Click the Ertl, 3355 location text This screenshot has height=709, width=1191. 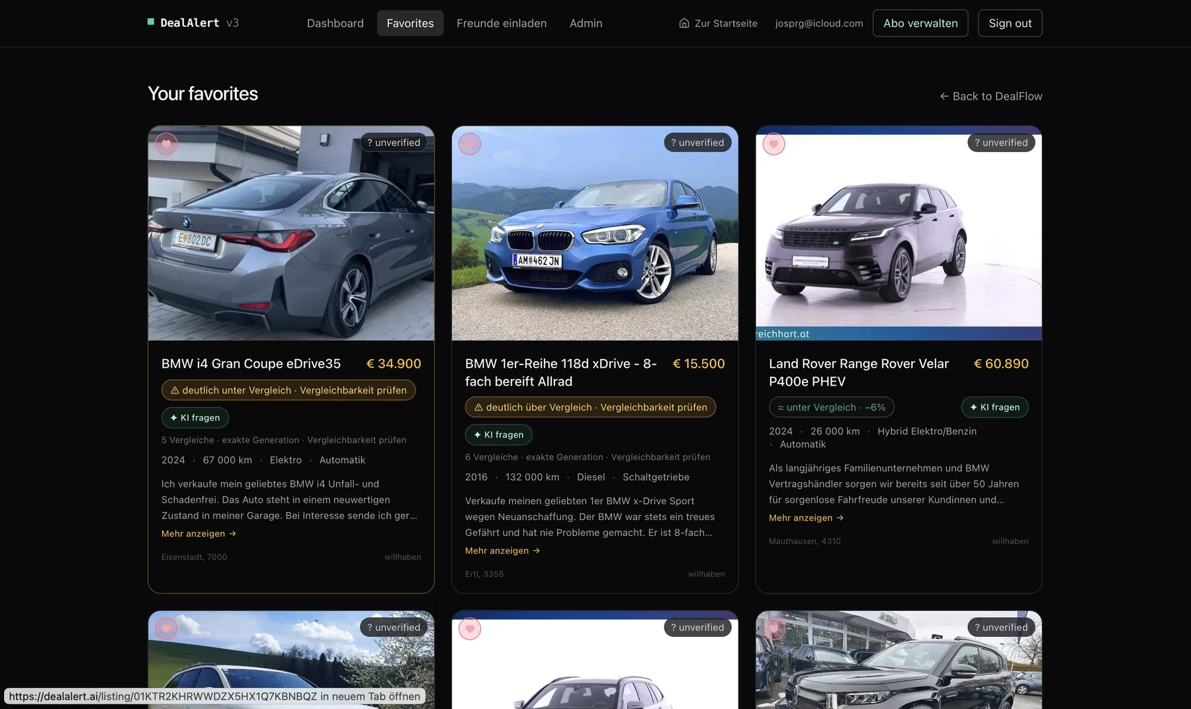click(484, 574)
